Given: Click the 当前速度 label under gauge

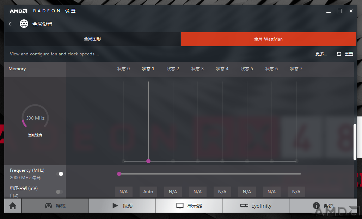Looking at the screenshot, I should click(x=35, y=135).
